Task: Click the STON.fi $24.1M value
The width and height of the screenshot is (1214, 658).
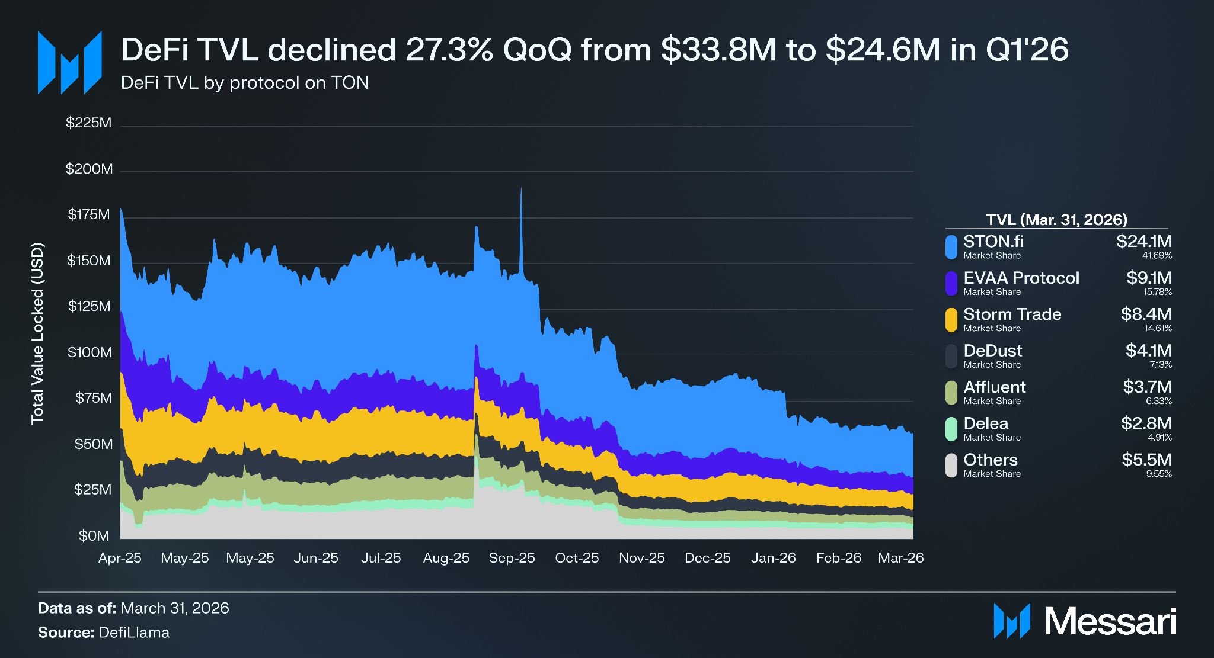Action: 1143,242
